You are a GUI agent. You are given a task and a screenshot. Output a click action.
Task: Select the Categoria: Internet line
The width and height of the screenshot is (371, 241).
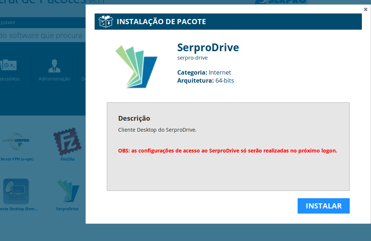point(204,72)
